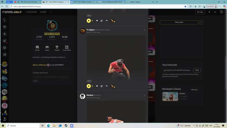Click the Suchen taskbar search box
The width and height of the screenshot is (227, 128).
point(23,125)
